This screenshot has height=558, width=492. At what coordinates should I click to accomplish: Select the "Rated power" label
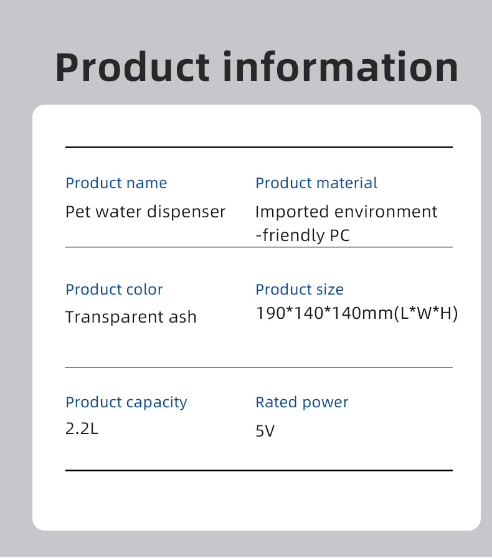tap(302, 402)
